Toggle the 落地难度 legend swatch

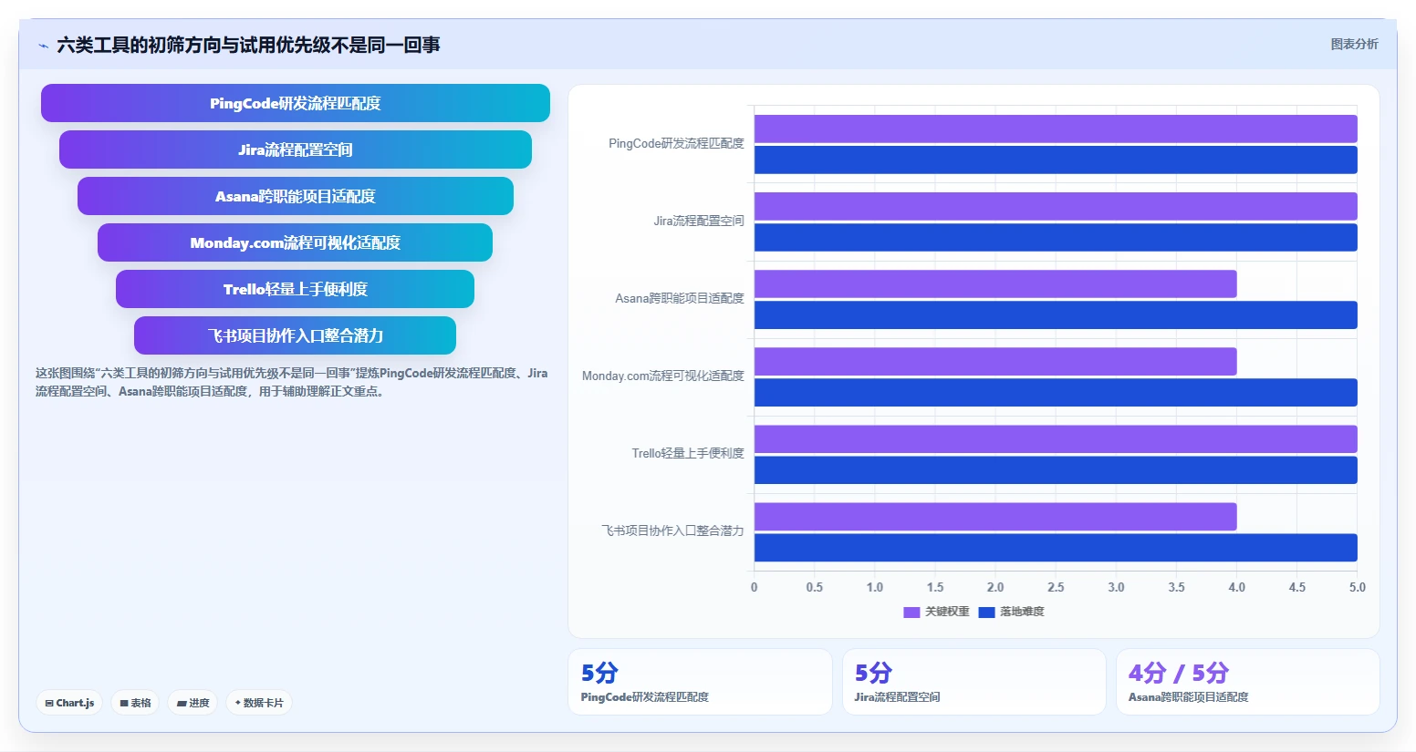click(986, 612)
